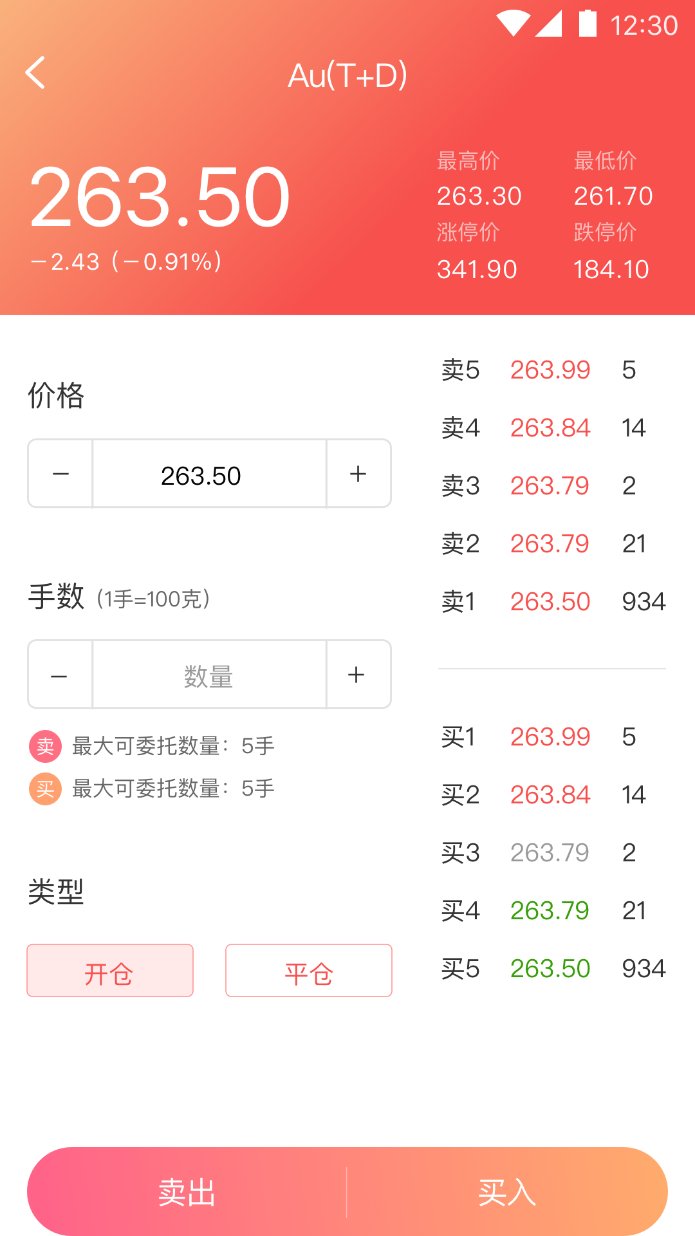Decrease price with minus button
The height and width of the screenshot is (1236, 695).
click(60, 474)
